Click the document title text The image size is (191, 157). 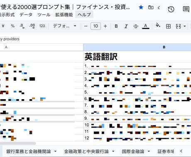pos(65,7)
